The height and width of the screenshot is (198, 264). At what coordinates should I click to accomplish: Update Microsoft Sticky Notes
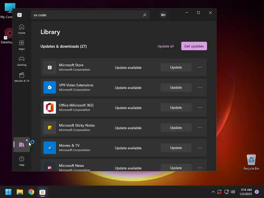pos(176,128)
